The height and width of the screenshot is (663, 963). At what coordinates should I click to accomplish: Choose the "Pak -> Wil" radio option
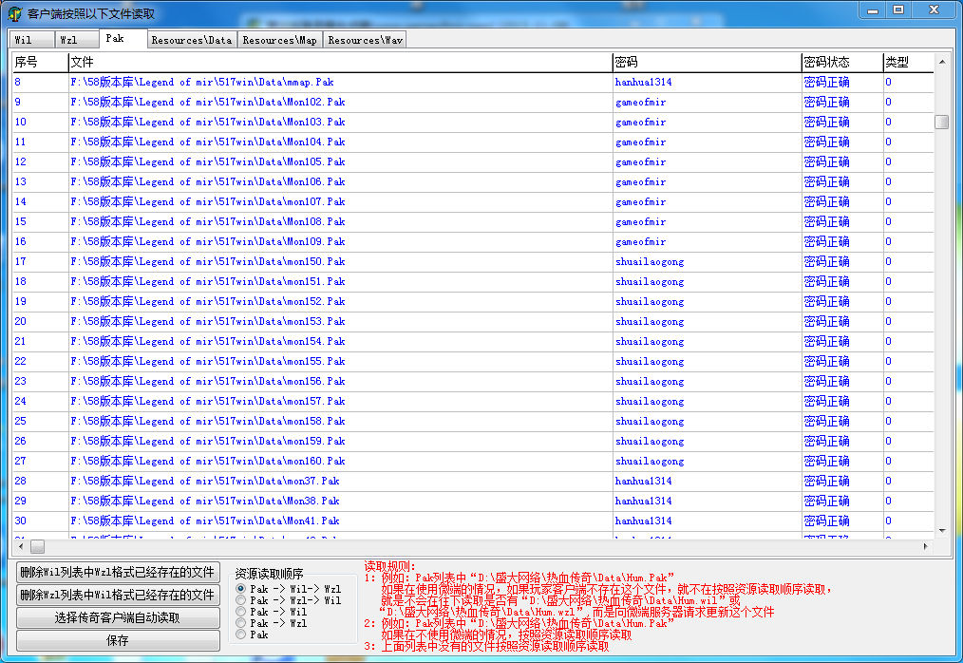(x=241, y=612)
